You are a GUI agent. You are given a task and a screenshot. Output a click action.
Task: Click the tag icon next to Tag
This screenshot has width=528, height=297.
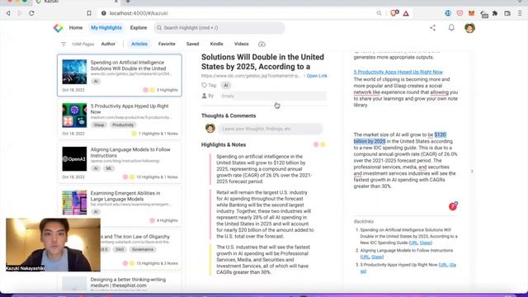(204, 86)
